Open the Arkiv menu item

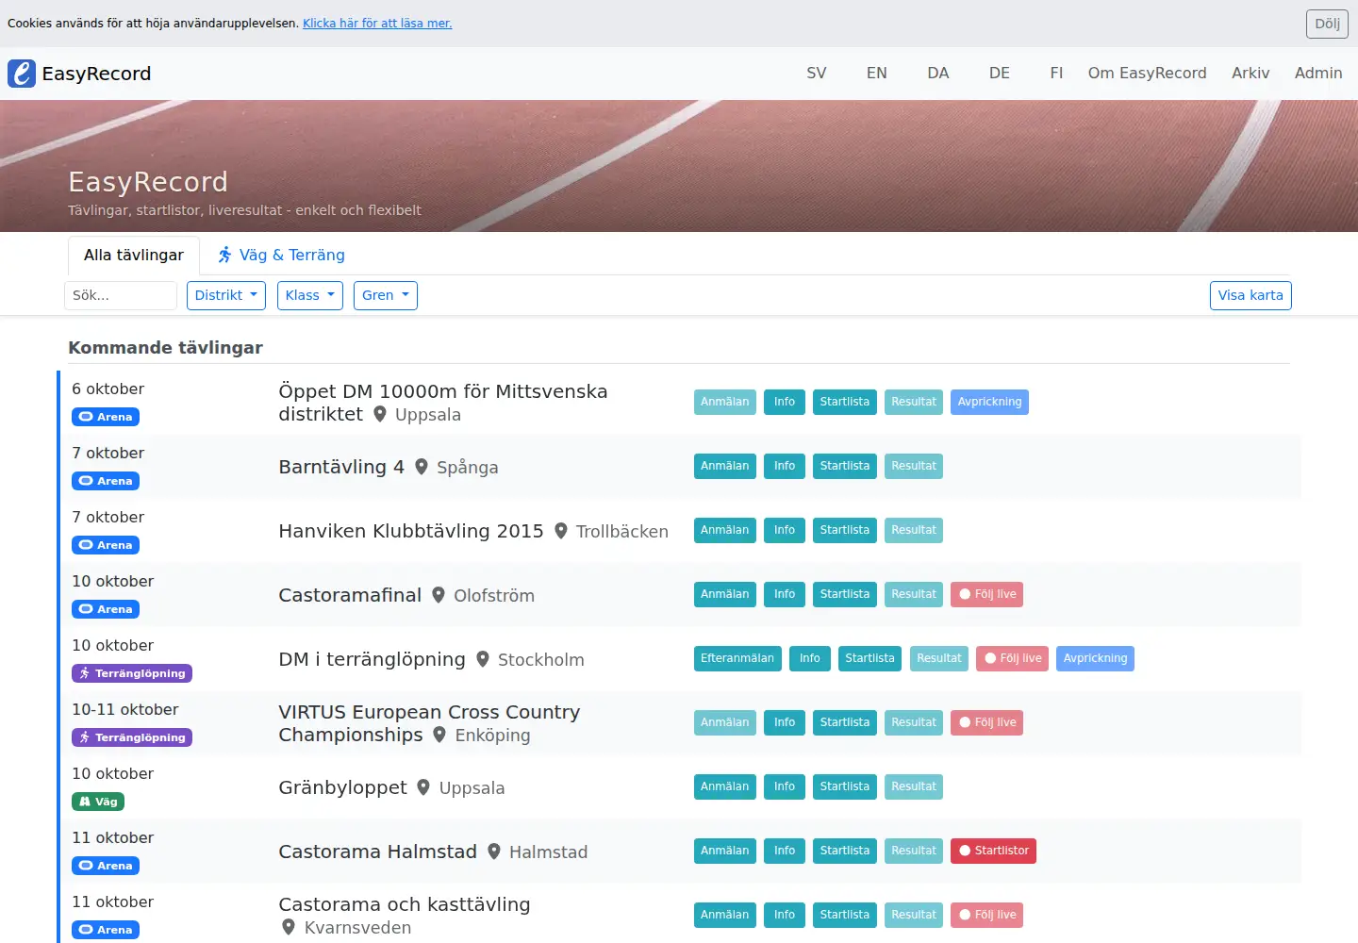point(1250,74)
